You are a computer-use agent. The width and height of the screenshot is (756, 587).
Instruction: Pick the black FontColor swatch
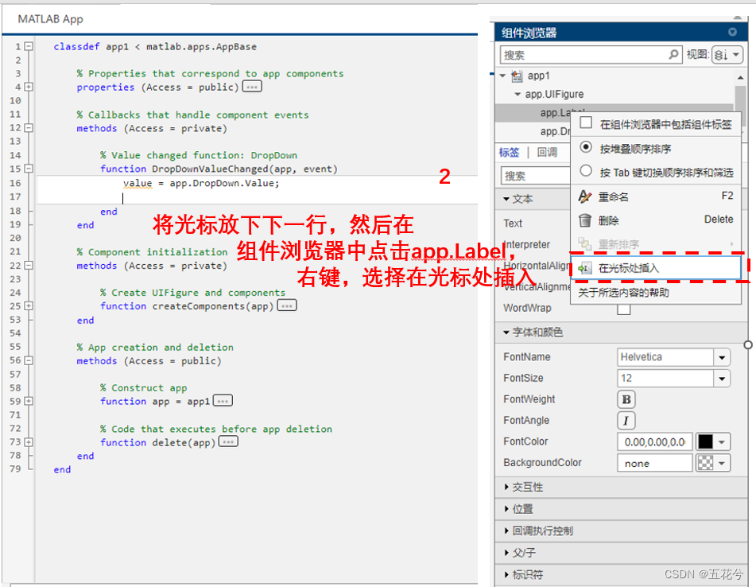[x=708, y=441]
